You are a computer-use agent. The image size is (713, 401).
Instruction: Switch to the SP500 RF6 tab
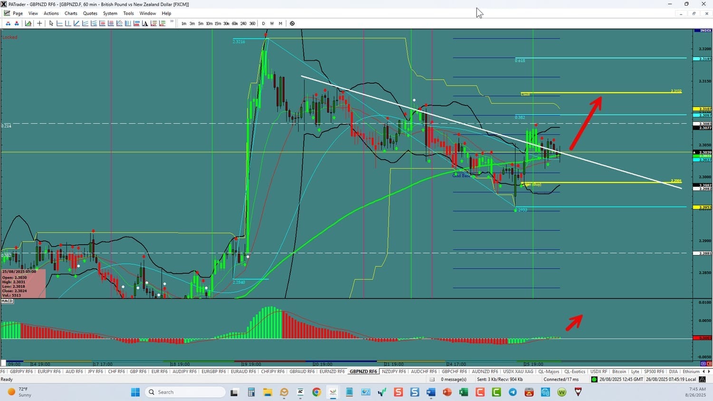654,372
